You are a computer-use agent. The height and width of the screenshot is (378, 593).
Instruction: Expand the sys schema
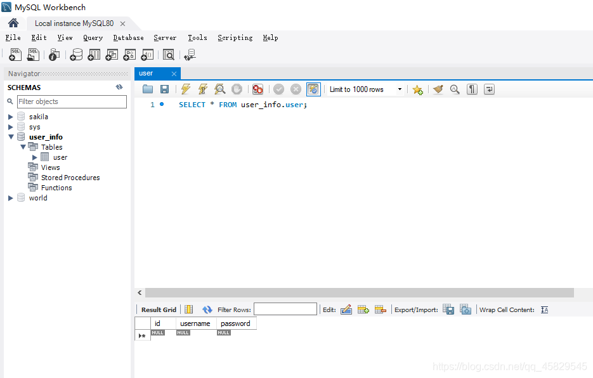click(11, 127)
